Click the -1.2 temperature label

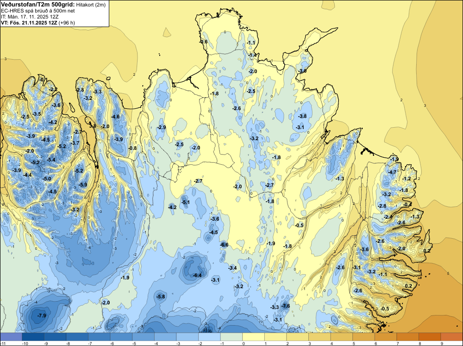point(407,179)
